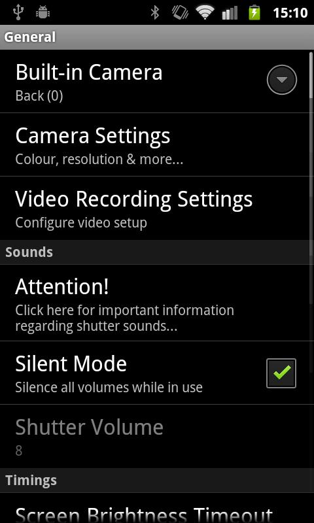Image resolution: width=314 pixels, height=523 pixels.
Task: Tap the disabled Shutter Volume setting
Action: pos(157,436)
